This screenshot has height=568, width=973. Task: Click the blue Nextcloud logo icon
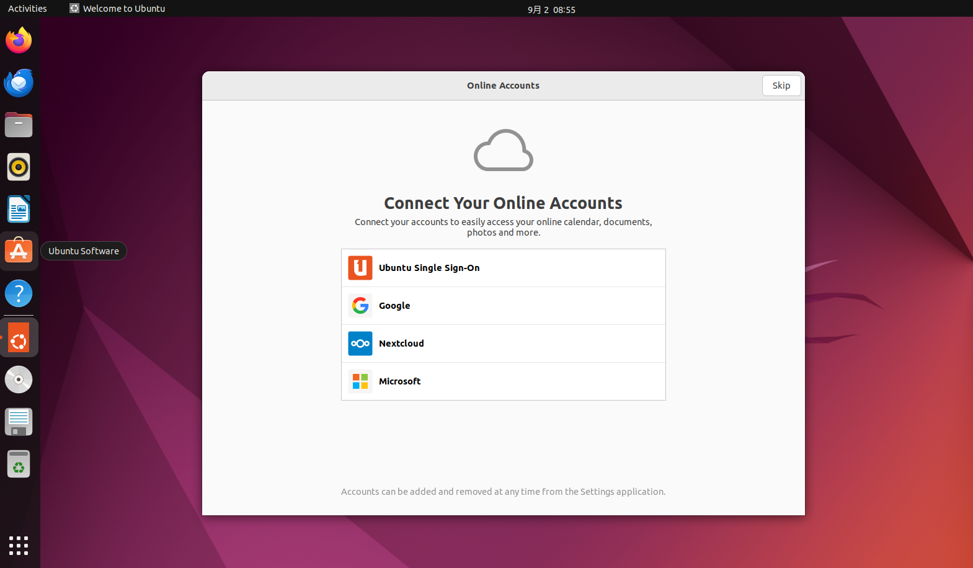click(360, 344)
